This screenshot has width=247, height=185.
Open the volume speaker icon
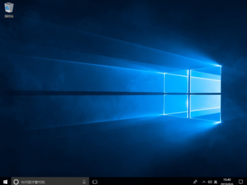click(x=210, y=182)
